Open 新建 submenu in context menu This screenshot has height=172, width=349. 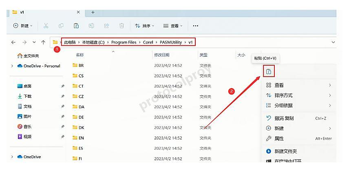(x=299, y=128)
